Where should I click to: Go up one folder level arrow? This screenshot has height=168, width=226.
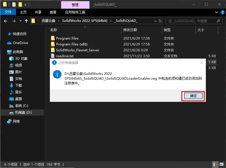pos(26,21)
